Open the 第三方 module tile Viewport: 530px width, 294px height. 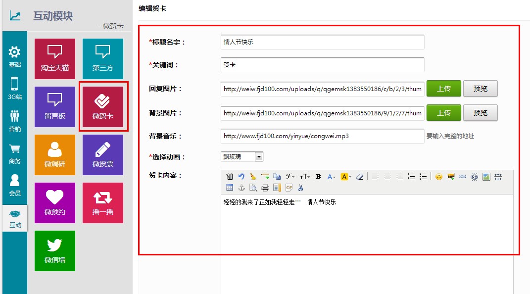[x=103, y=59]
